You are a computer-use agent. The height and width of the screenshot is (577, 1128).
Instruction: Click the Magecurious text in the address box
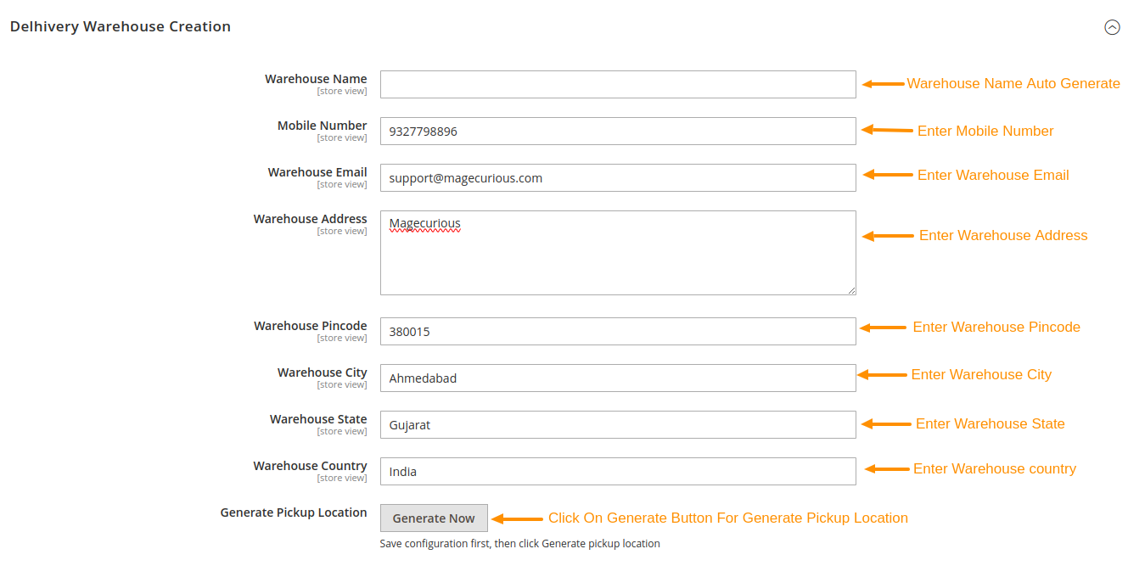(x=424, y=222)
